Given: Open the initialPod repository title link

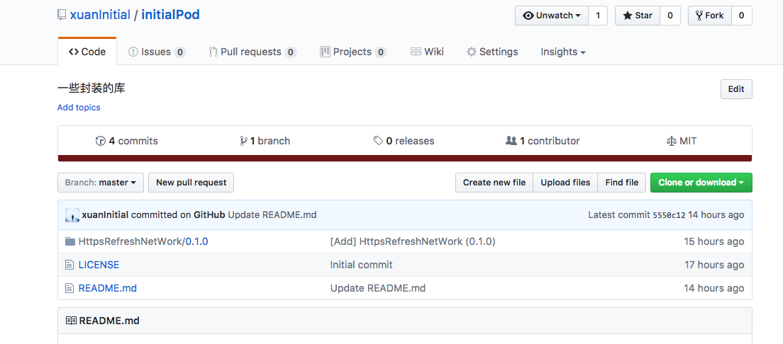Looking at the screenshot, I should [x=170, y=15].
